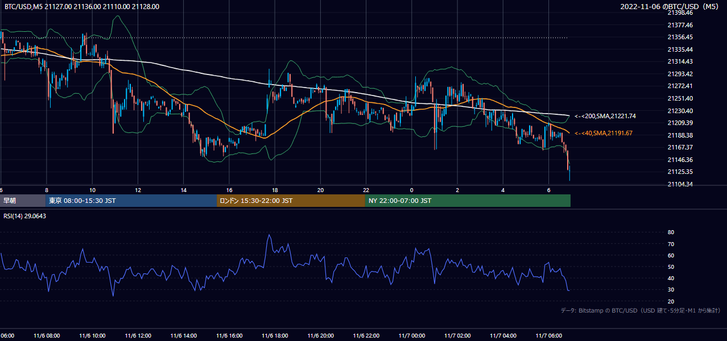Click hour tick 18 under the price chart
Screen dimensions: 727x341
(x=275, y=189)
